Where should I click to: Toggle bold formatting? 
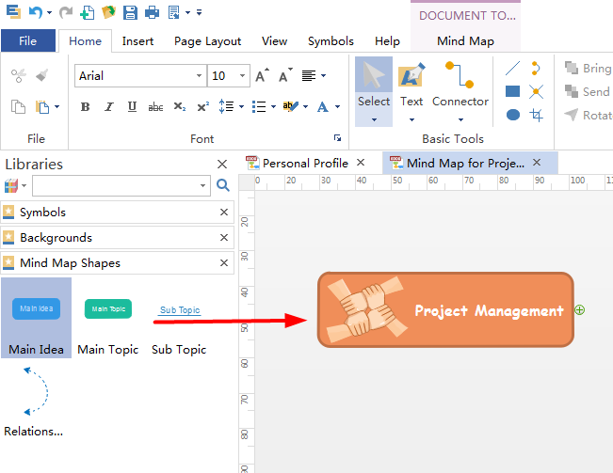pyautogui.click(x=86, y=107)
